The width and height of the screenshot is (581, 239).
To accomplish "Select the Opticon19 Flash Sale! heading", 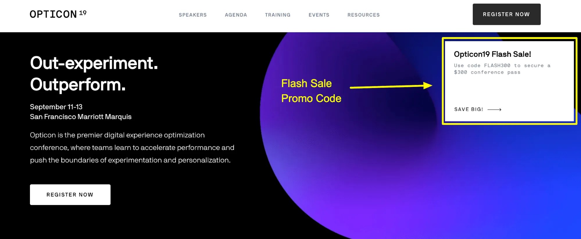I will (493, 54).
